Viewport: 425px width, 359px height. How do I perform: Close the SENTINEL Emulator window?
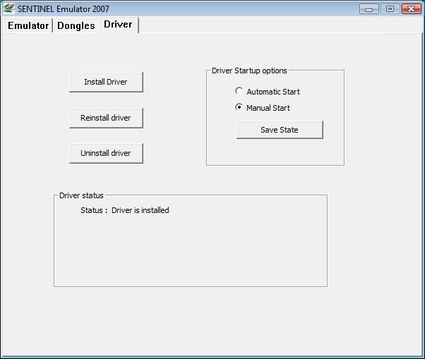411,9
